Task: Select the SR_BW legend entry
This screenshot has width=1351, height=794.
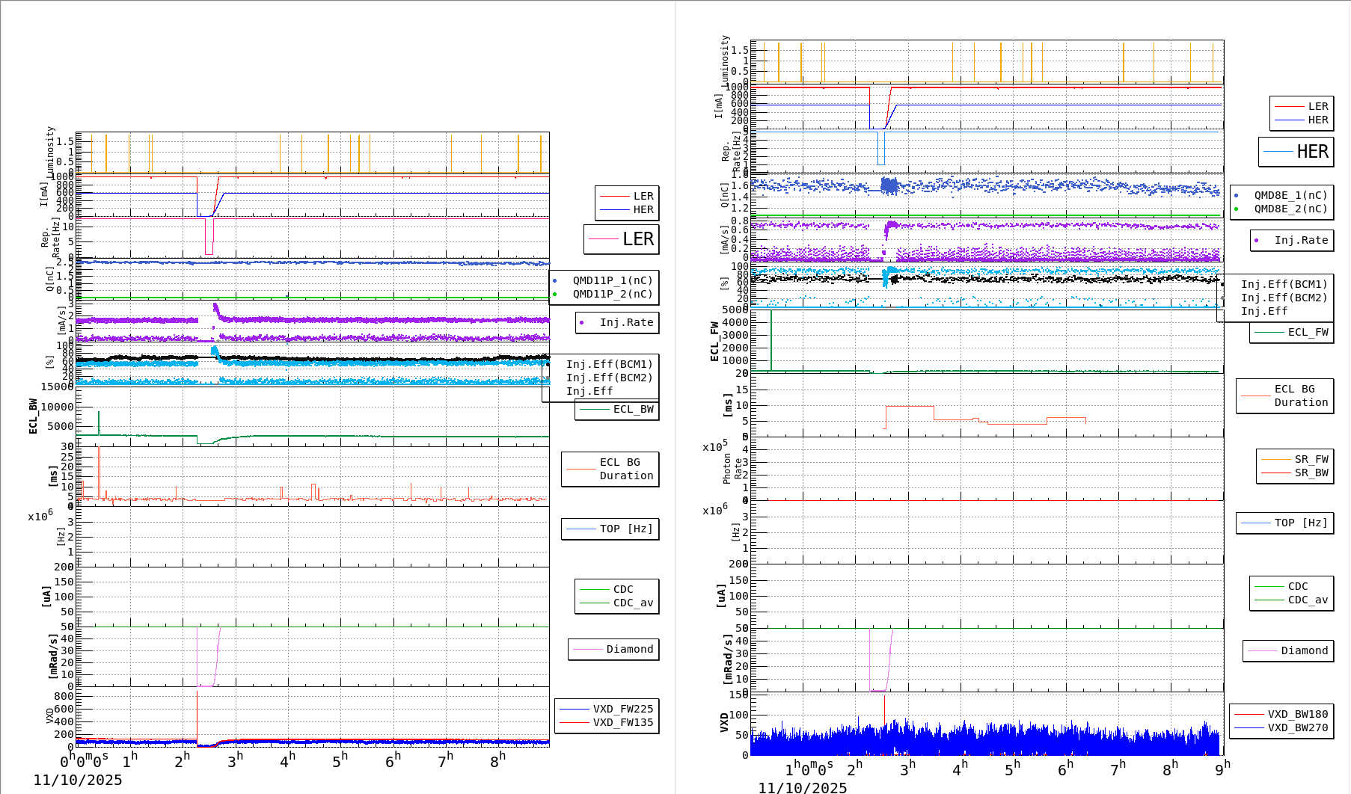Action: coord(1311,473)
